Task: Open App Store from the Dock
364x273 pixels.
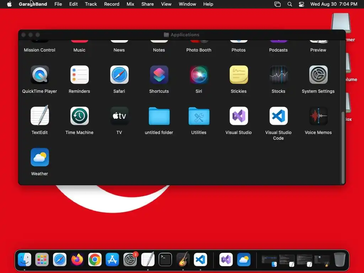Action: pos(112,259)
